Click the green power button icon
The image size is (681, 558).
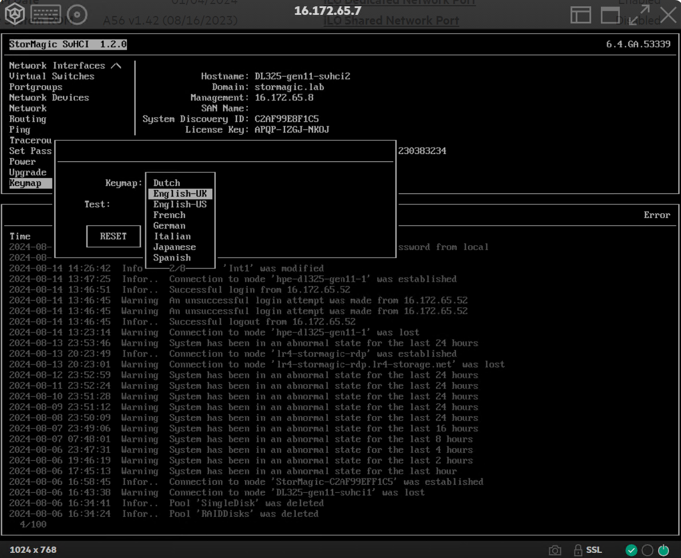point(663,550)
